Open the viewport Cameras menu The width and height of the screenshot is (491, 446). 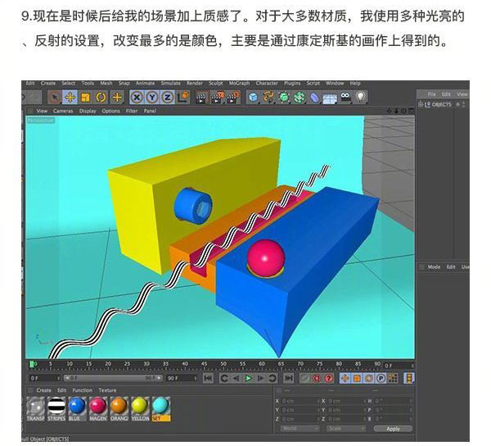[x=63, y=111]
